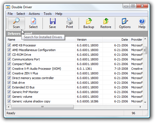This screenshot has height=123, width=155.
Task: Select the Generic PnP Monitor row name
Action: click(25, 92)
